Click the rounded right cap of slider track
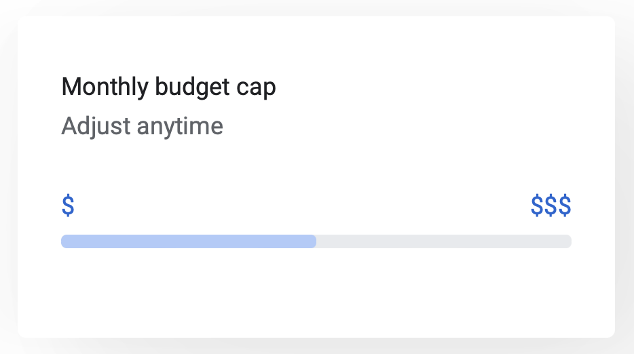The image size is (634, 354). click(569, 241)
